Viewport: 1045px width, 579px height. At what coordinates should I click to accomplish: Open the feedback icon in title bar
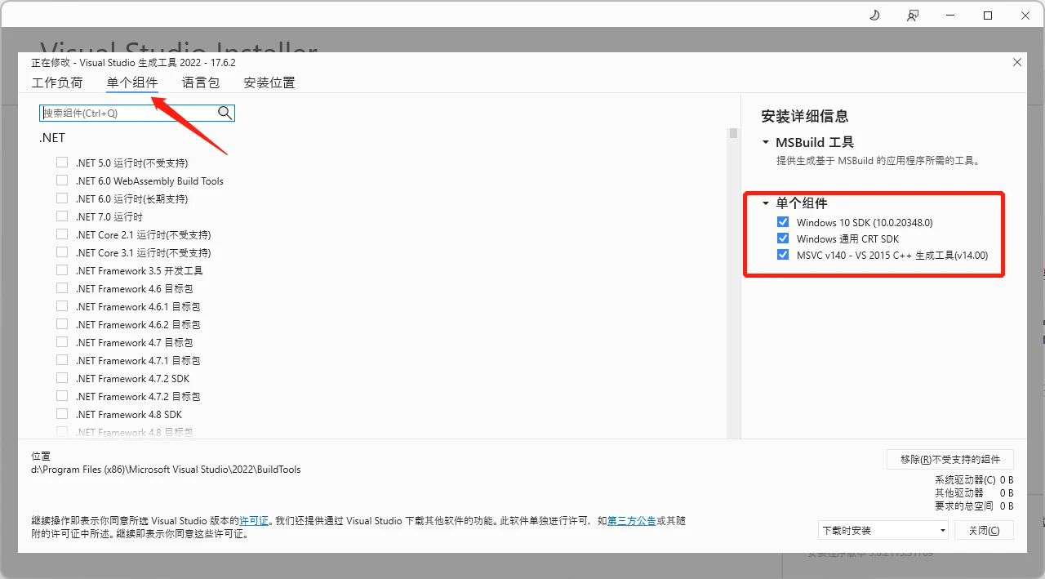point(912,16)
